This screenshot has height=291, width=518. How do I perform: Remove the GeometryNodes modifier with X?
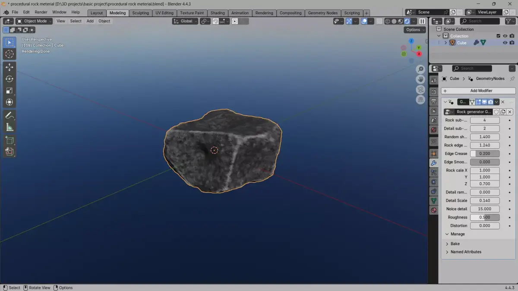tap(502, 102)
